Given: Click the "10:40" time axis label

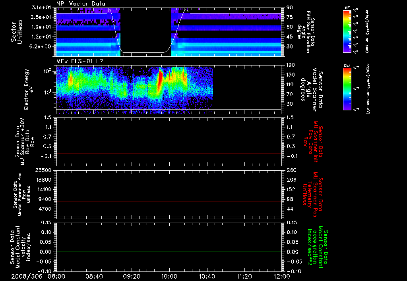Looking at the screenshot, I should pos(207,276).
